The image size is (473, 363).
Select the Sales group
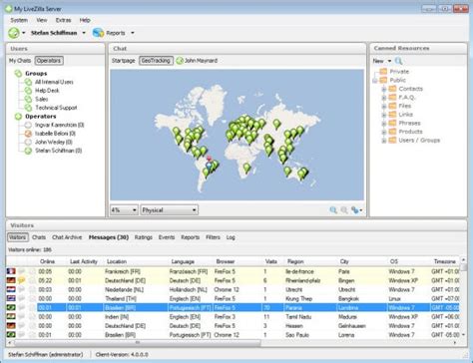[42, 99]
